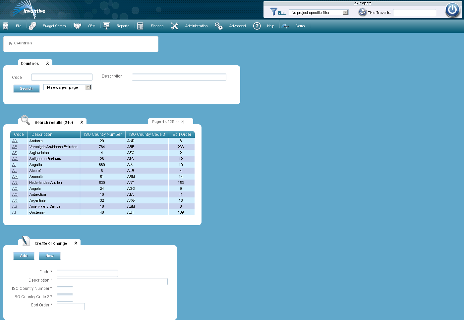Screen dimensions: 464x320
Task: Open the project specific filter dropdown
Action: 346,12
